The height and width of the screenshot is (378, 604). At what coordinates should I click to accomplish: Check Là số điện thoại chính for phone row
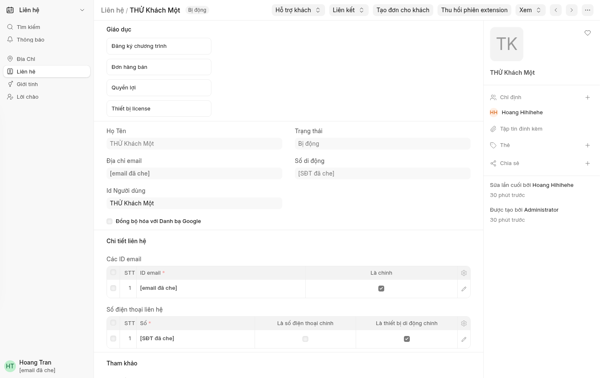[x=305, y=339]
